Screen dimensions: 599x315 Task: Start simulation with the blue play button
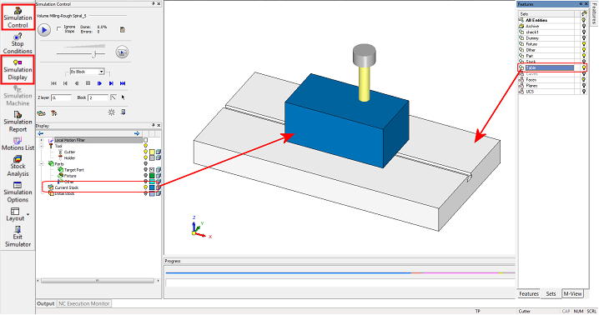[x=44, y=30]
